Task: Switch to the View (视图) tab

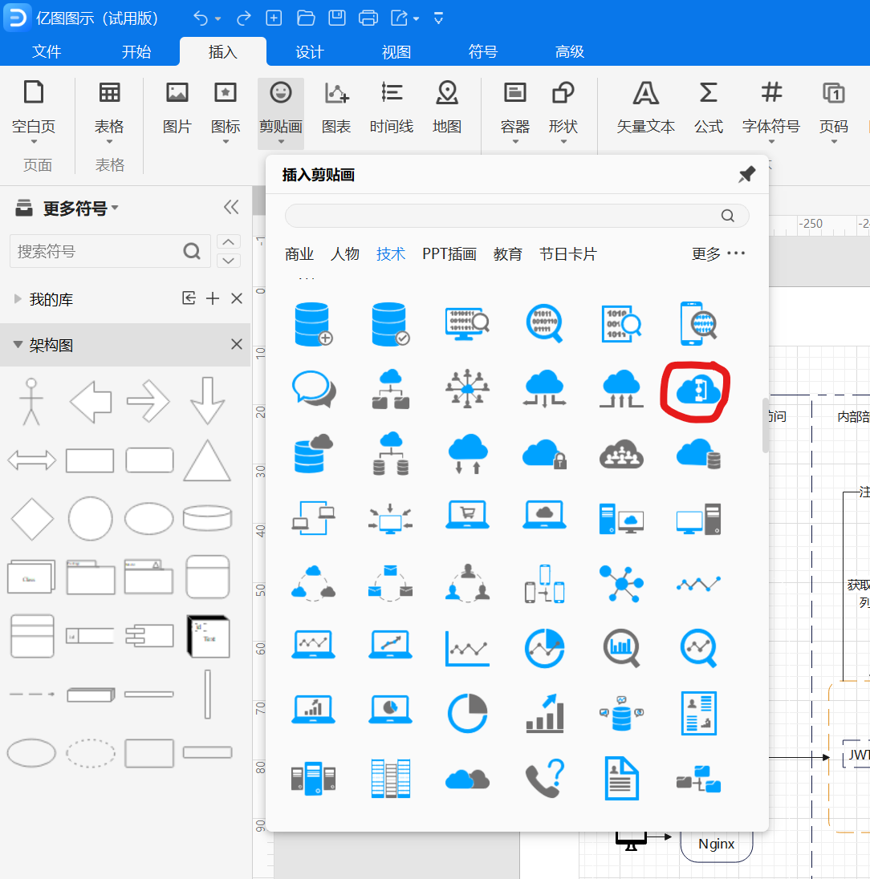Action: [x=396, y=51]
